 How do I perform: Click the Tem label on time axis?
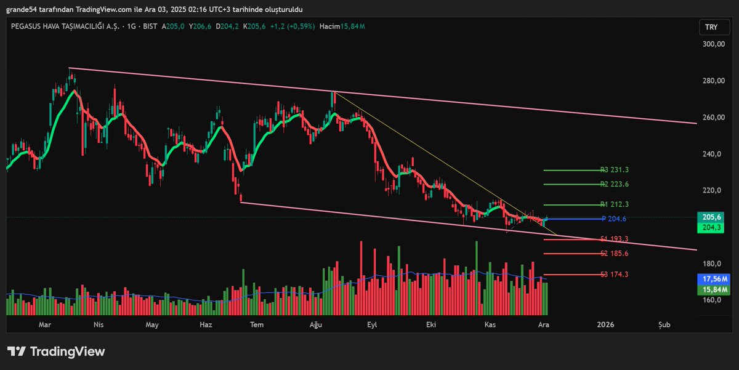pos(258,324)
